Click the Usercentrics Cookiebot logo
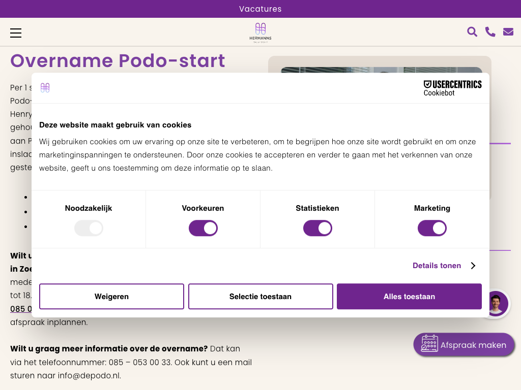 click(x=452, y=88)
